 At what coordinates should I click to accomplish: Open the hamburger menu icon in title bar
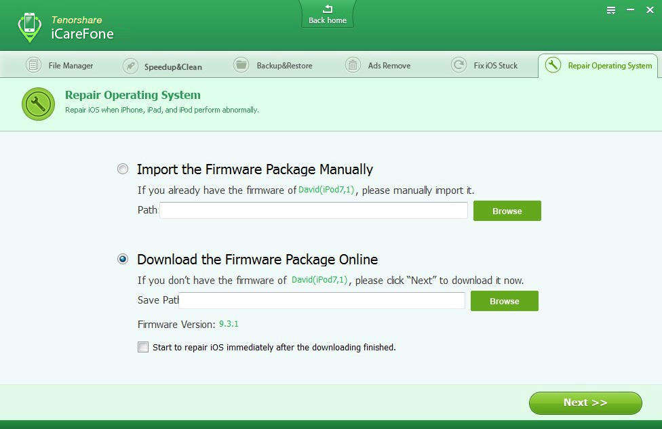pos(611,10)
